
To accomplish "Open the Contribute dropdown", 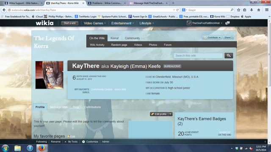I will coord(212,38).
